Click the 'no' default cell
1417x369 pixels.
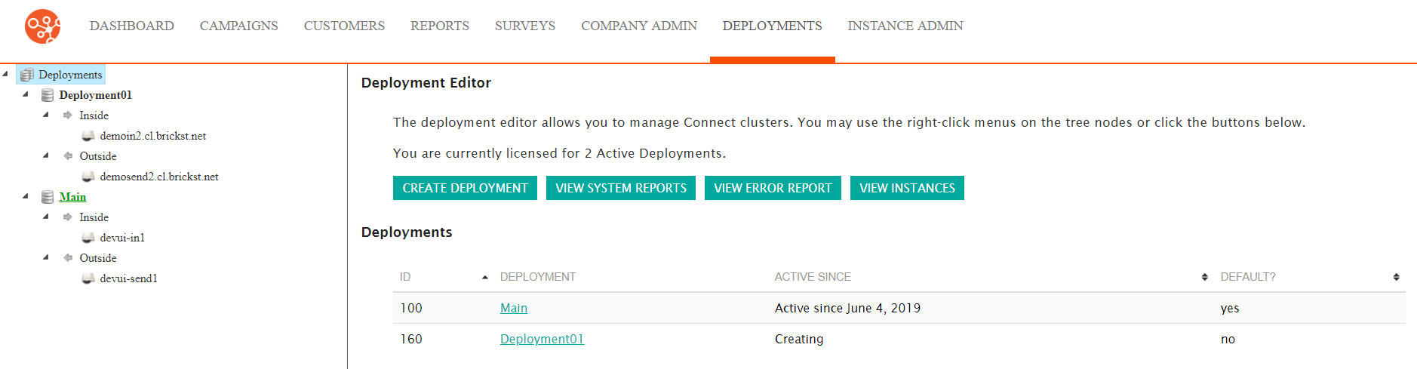[1228, 339]
